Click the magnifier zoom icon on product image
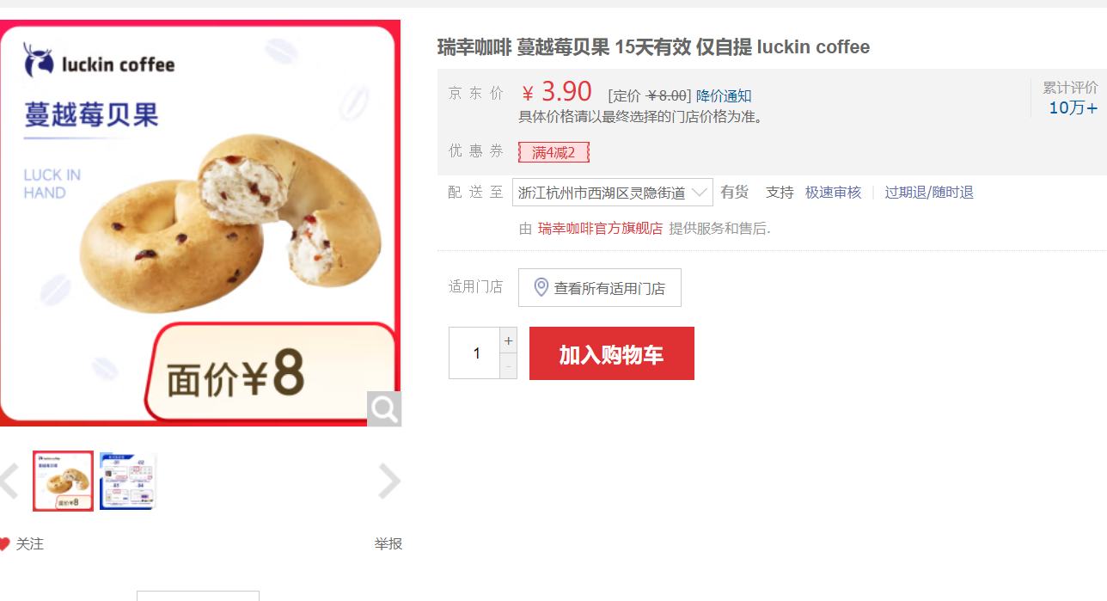Viewport: 1107px width, 601px height. click(x=384, y=409)
